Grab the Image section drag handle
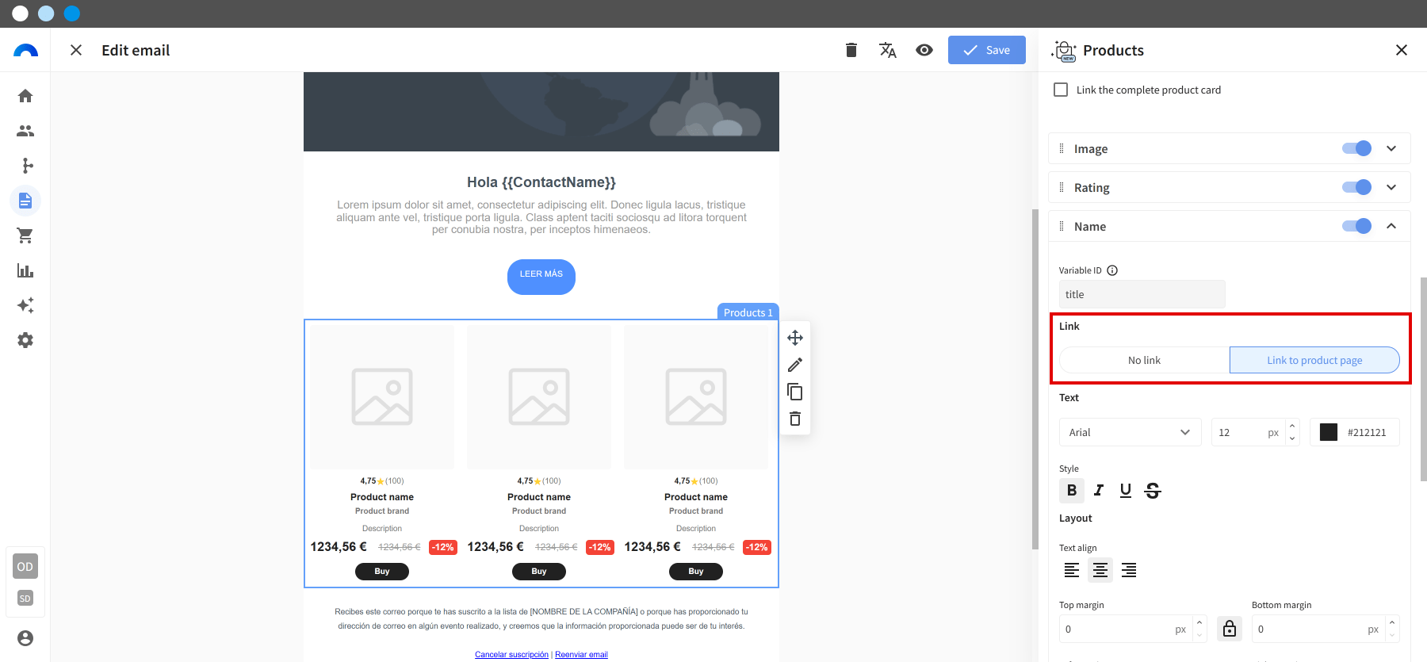The height and width of the screenshot is (662, 1427). (1062, 148)
